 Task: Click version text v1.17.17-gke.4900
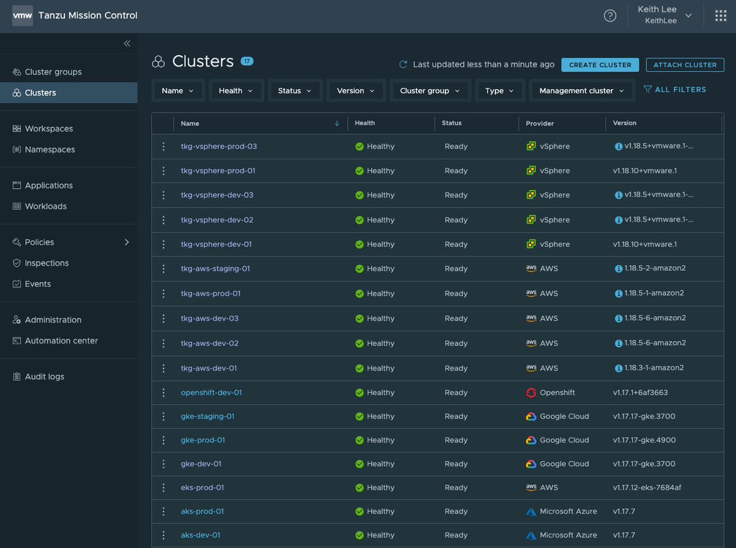point(644,440)
